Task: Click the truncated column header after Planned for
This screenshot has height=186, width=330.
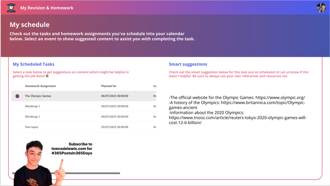Action: 155,86
